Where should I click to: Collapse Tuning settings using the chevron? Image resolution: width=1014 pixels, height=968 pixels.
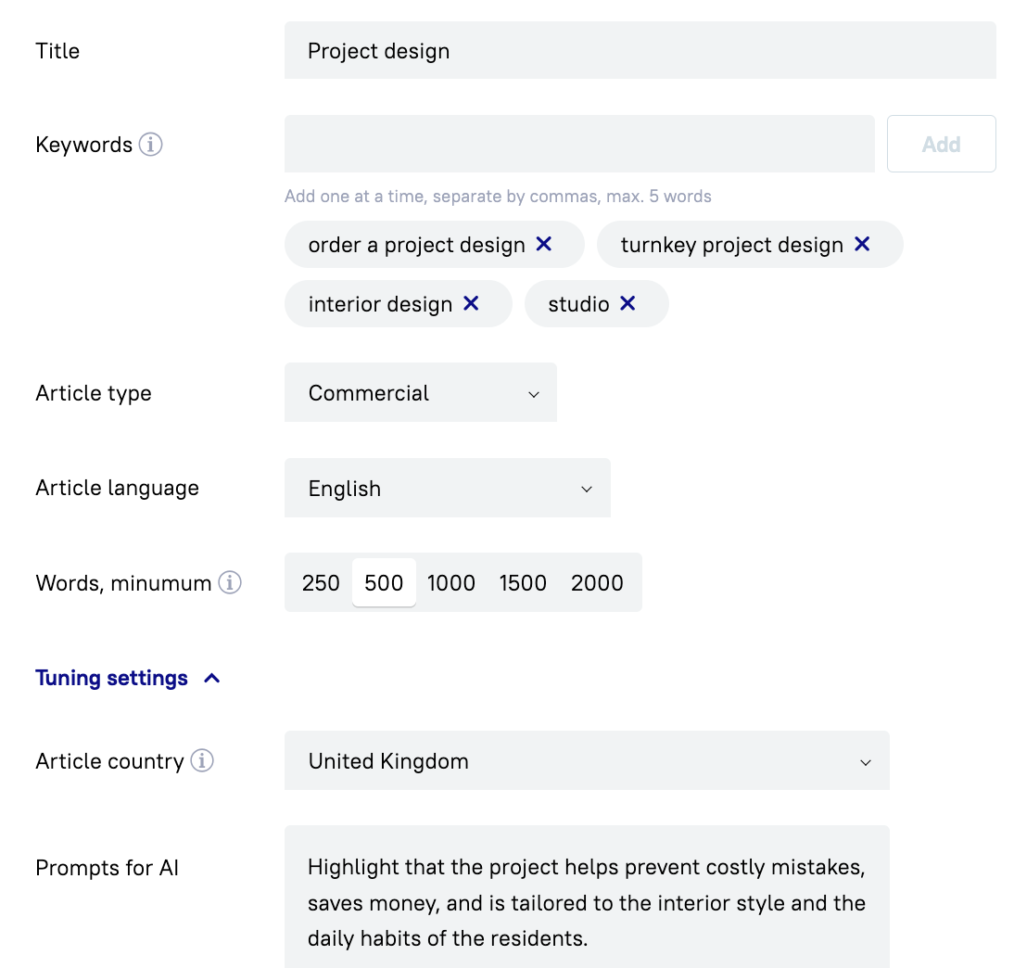(212, 679)
